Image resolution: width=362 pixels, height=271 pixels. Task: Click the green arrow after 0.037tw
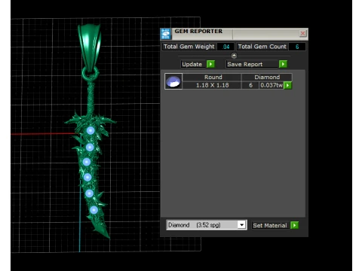point(288,85)
